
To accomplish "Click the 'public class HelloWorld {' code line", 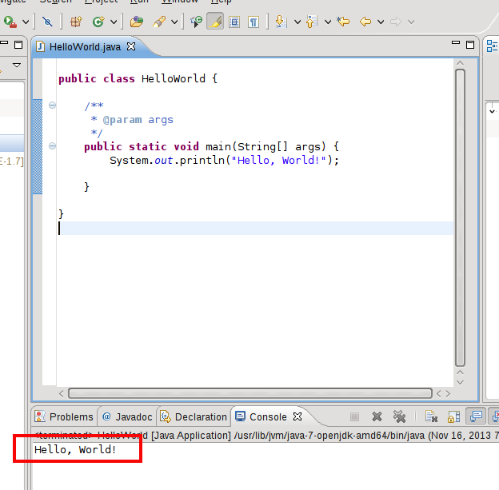I will (138, 78).
